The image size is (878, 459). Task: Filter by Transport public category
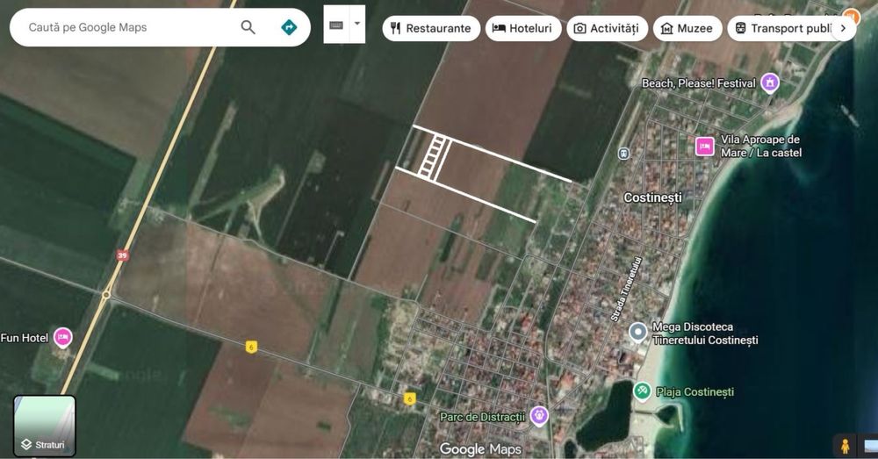click(783, 28)
